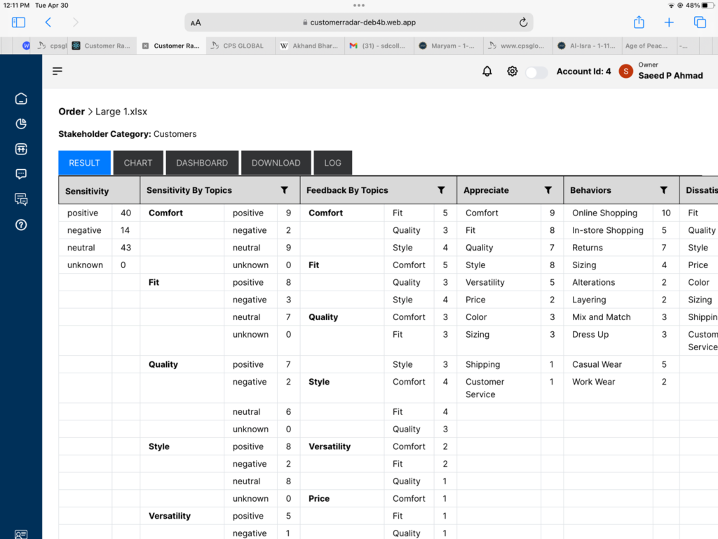Toggle the switch beside Account Id
718x539 pixels.
point(536,72)
